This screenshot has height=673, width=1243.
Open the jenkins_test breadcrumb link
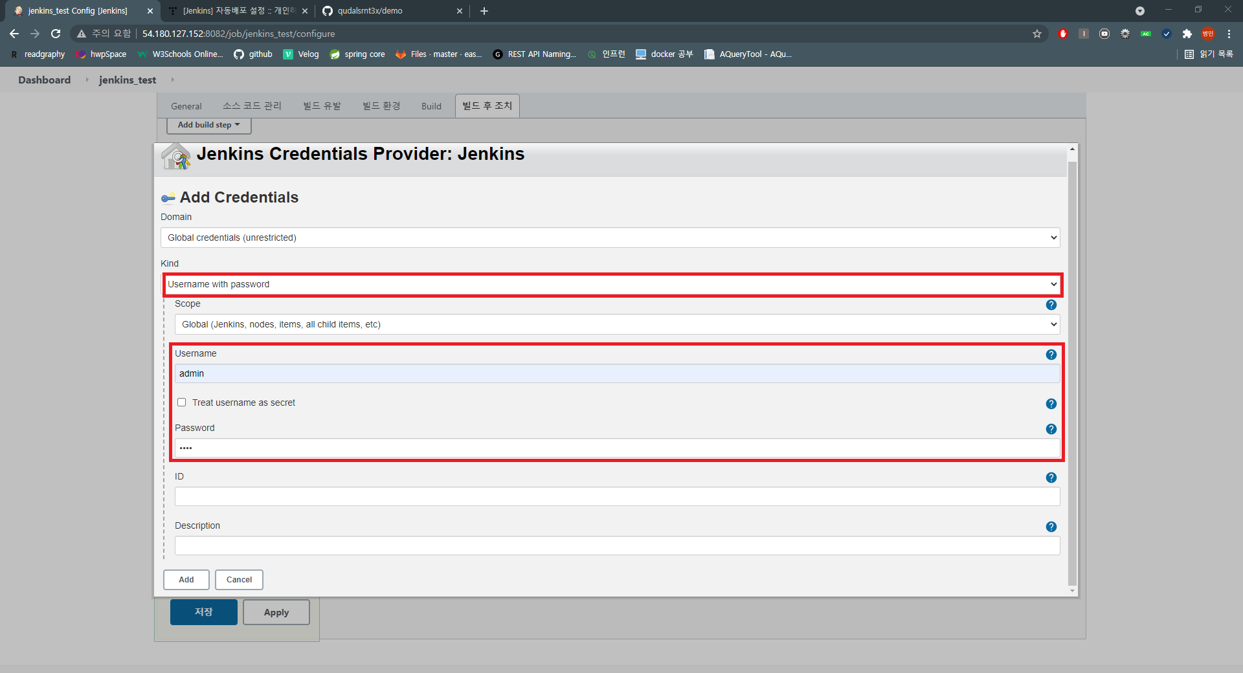tap(128, 80)
